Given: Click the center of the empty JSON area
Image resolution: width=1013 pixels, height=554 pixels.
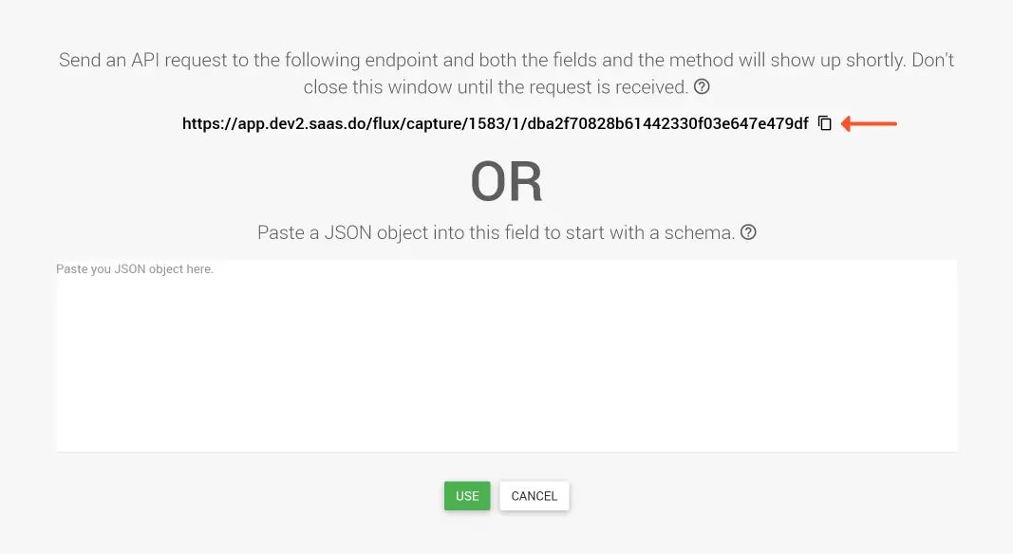Looking at the screenshot, I should click(x=506, y=360).
